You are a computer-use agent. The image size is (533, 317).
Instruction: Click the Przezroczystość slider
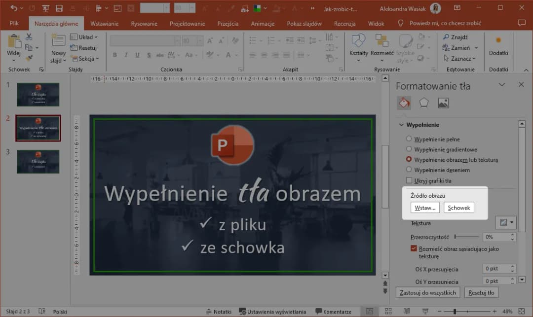coord(466,237)
